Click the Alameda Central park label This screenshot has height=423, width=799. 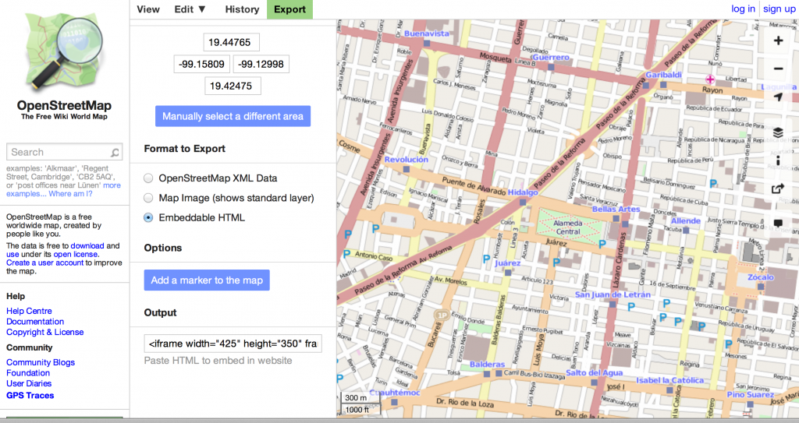[x=568, y=227]
